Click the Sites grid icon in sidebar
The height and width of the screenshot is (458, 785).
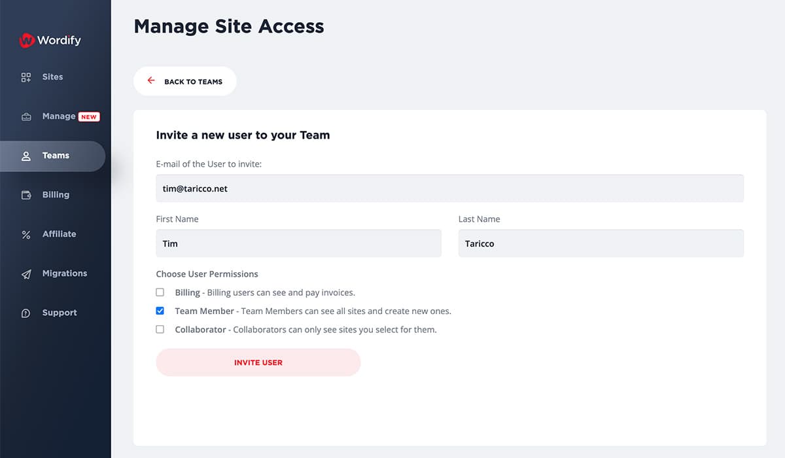click(26, 77)
